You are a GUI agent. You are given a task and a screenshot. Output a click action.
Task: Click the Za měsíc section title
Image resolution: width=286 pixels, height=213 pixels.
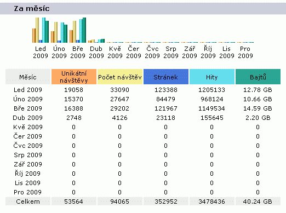[32, 8]
